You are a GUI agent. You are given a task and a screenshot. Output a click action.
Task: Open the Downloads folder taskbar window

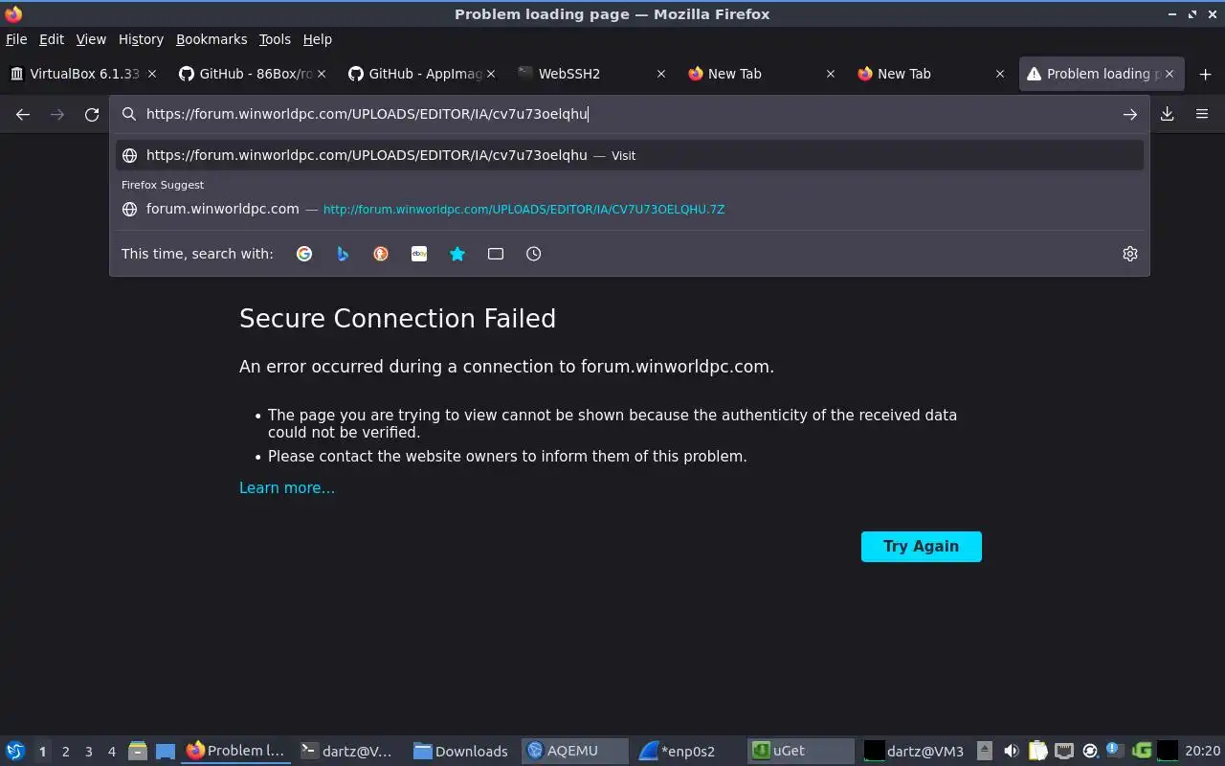pyautogui.click(x=460, y=751)
